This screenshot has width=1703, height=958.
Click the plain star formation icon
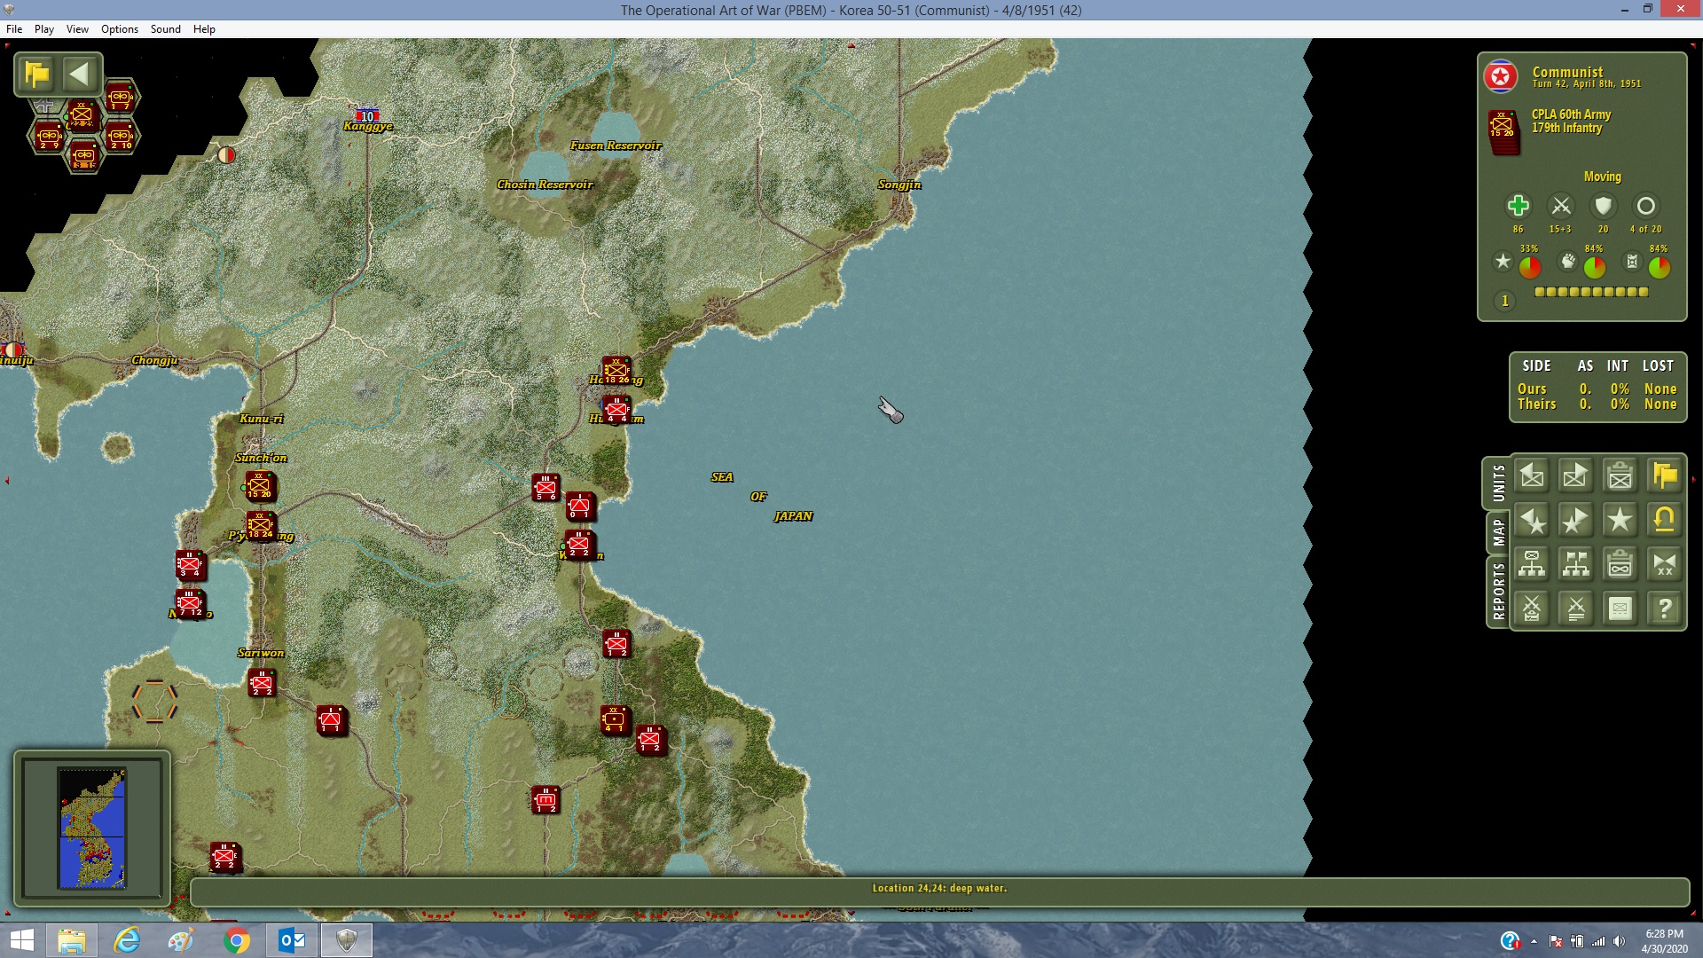coord(1621,521)
